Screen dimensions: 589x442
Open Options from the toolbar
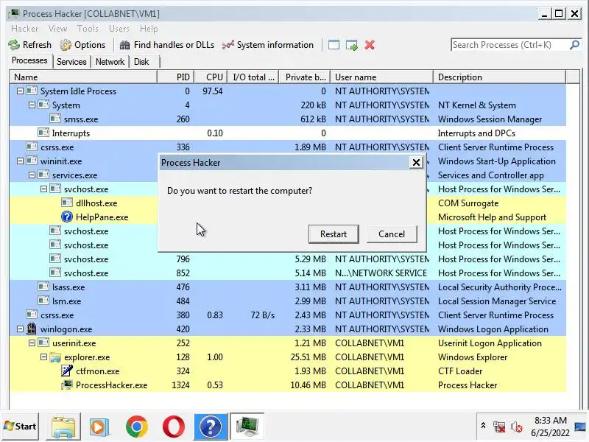coord(82,45)
